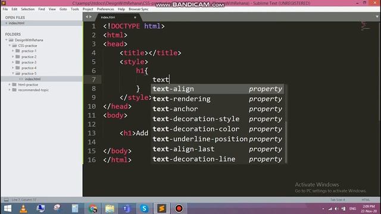Click the recommended-topic folder icon
The width and height of the screenshot is (381, 214).
[14, 90]
